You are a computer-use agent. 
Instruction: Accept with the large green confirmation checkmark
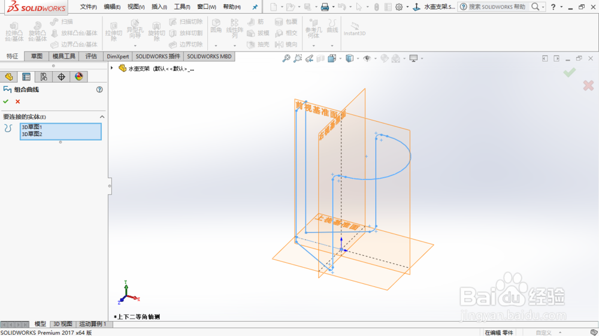(x=569, y=72)
